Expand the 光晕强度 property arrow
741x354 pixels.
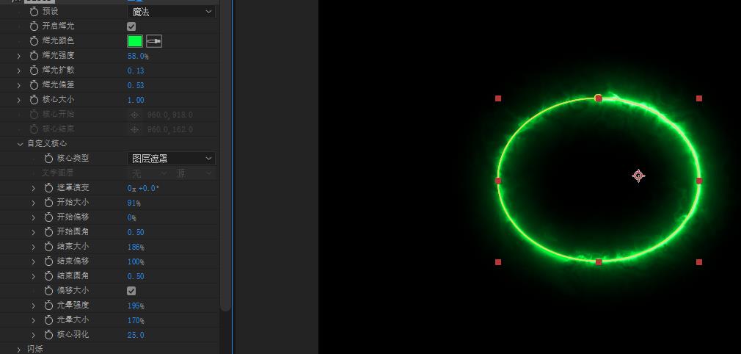tap(34, 306)
